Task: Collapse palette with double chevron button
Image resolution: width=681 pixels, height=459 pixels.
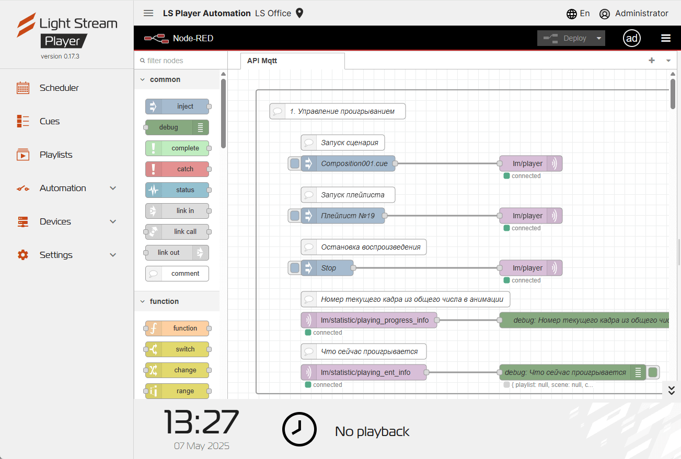Action: 672,390
